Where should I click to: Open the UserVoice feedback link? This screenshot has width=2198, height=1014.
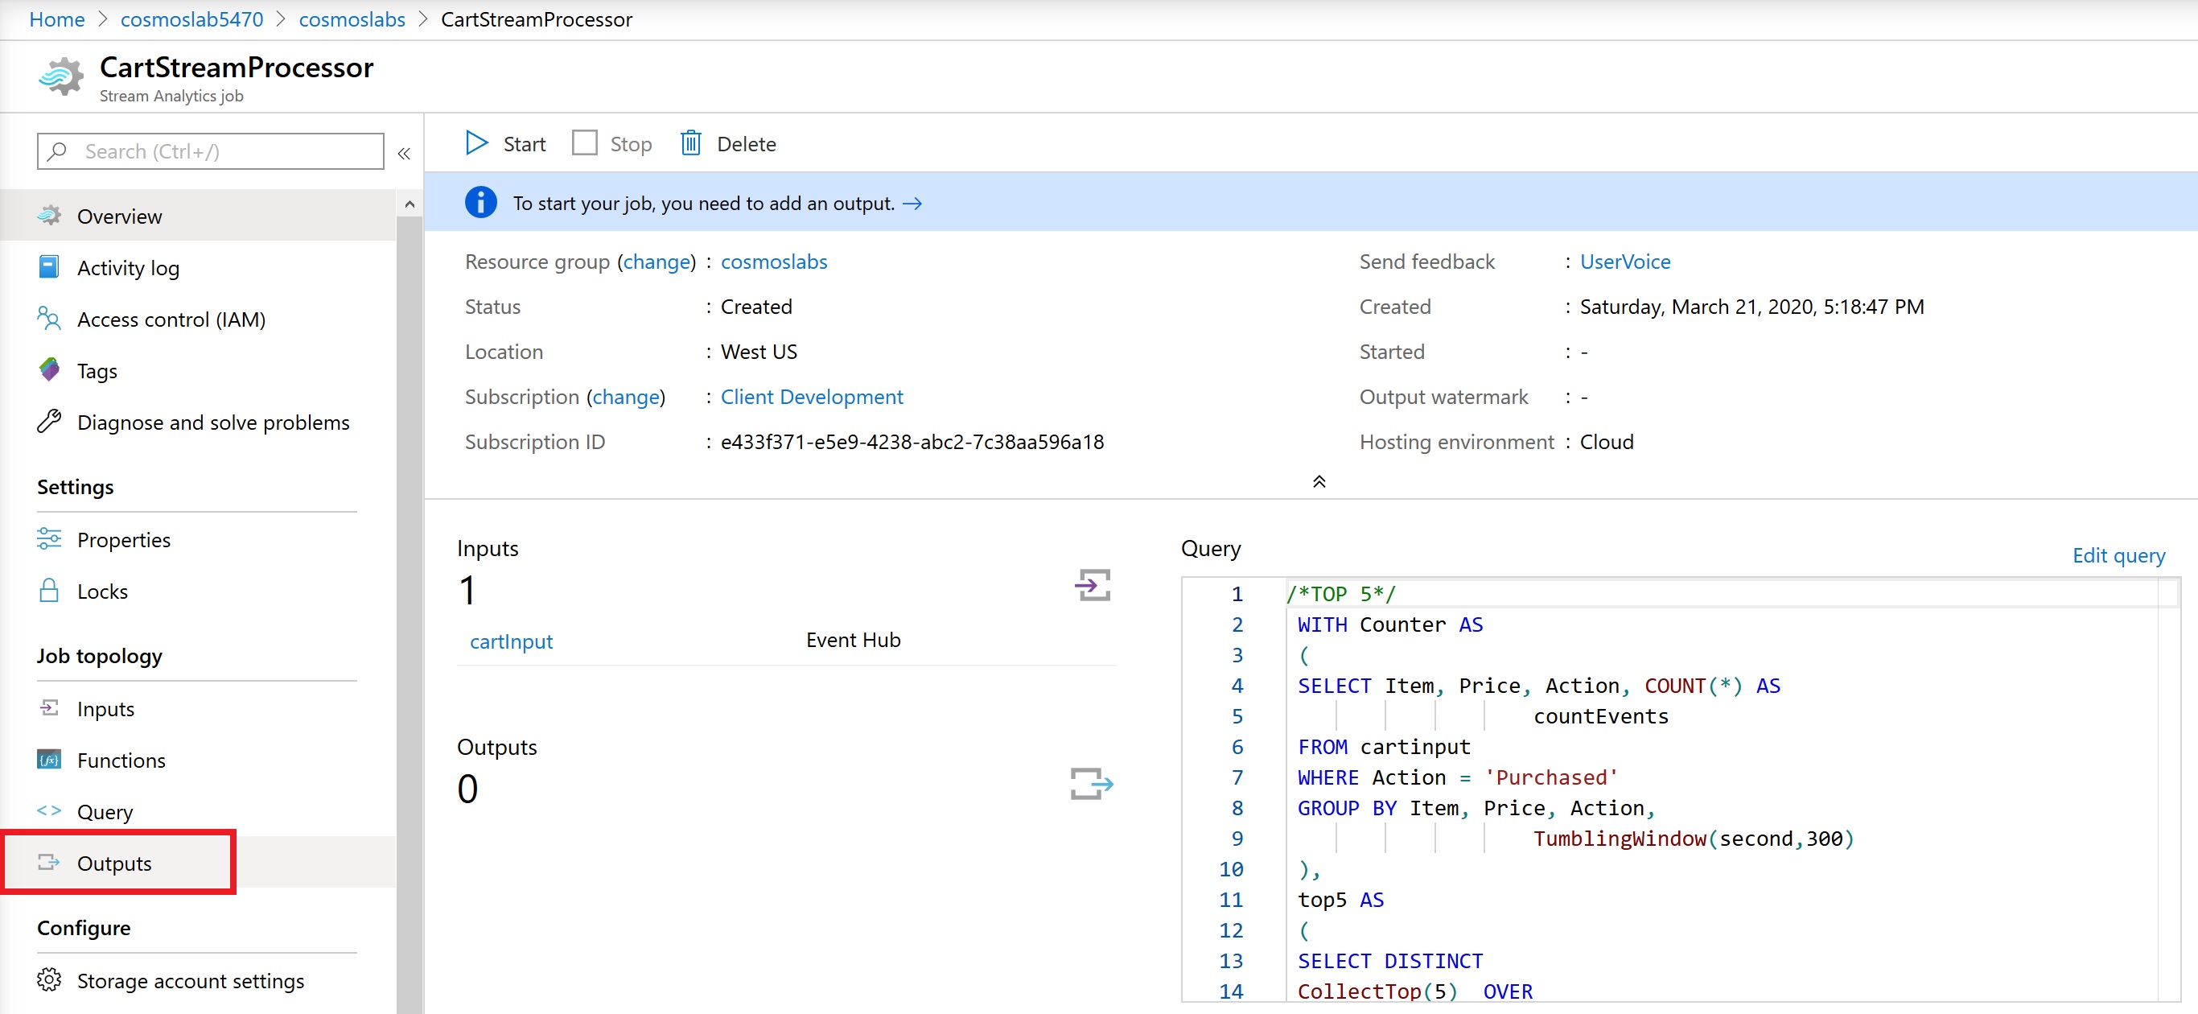[x=1624, y=262]
